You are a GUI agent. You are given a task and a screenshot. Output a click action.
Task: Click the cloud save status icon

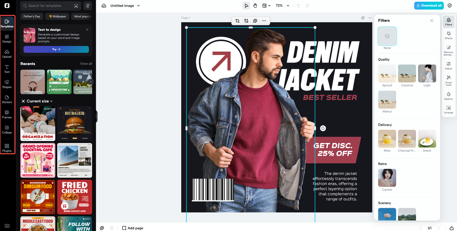click(x=104, y=6)
